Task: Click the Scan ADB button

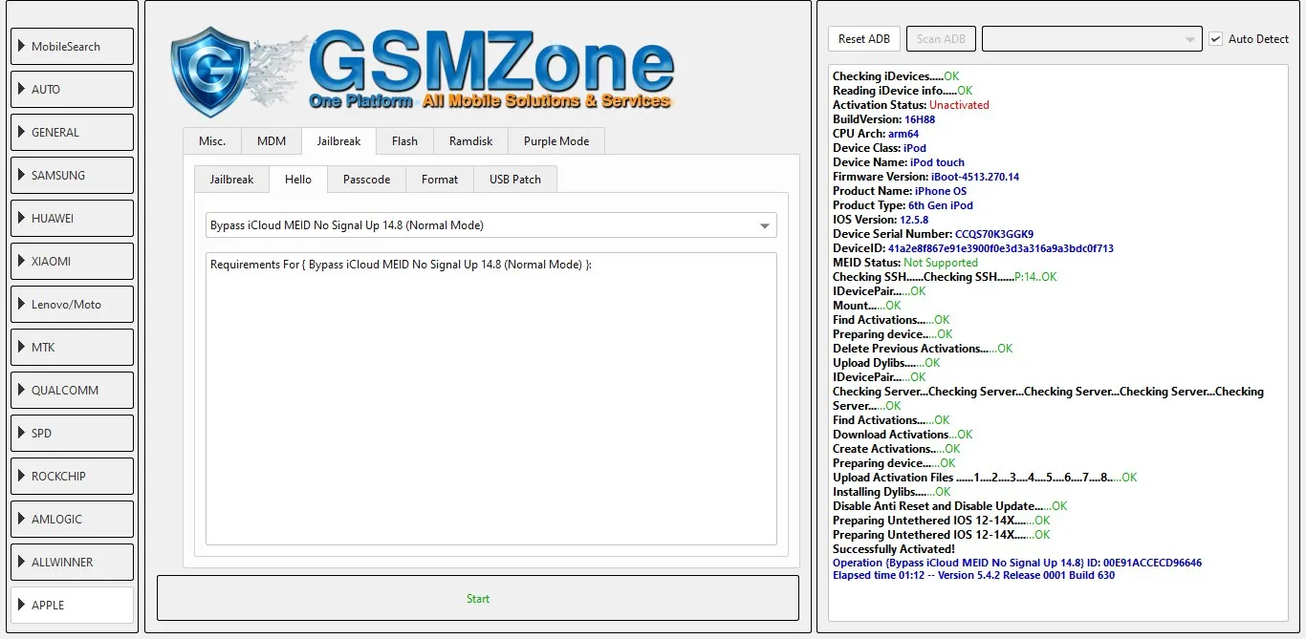Action: tap(941, 39)
